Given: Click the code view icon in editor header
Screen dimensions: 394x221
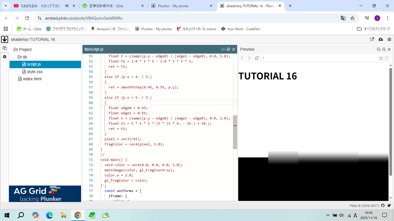Looking at the screenshot, I should pos(223,49).
